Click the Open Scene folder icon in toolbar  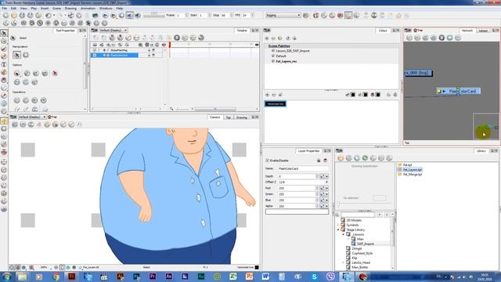pyautogui.click(x=14, y=16)
